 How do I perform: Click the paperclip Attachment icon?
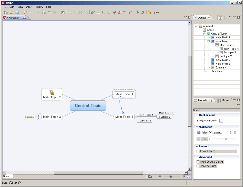(x=93, y=12)
